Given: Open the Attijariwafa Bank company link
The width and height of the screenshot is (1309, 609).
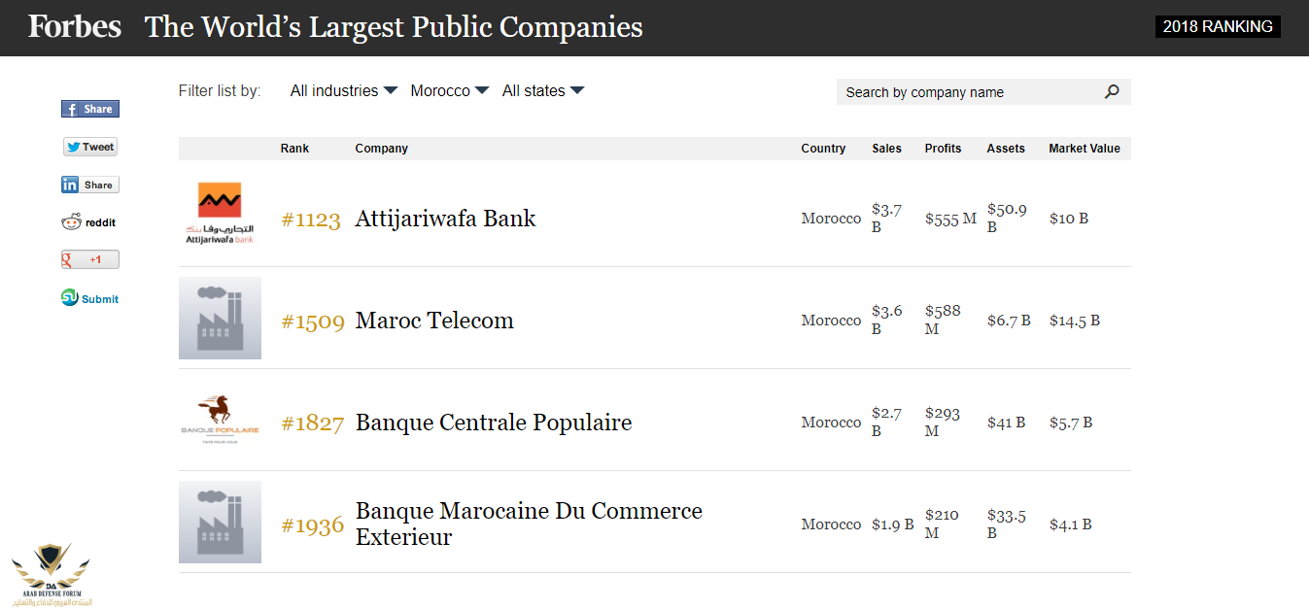Looking at the screenshot, I should pyautogui.click(x=445, y=219).
